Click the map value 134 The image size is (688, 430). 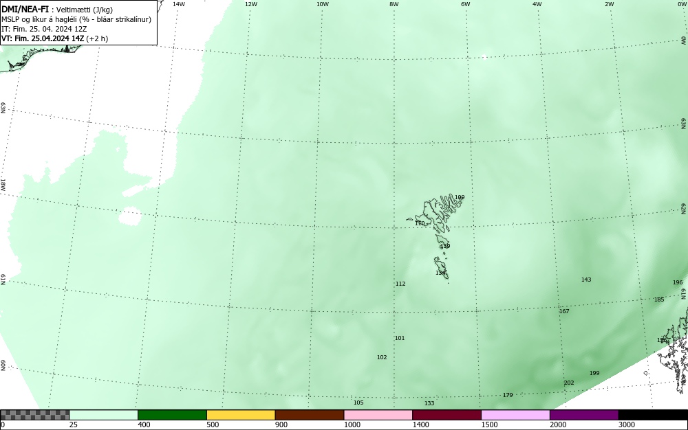click(440, 273)
